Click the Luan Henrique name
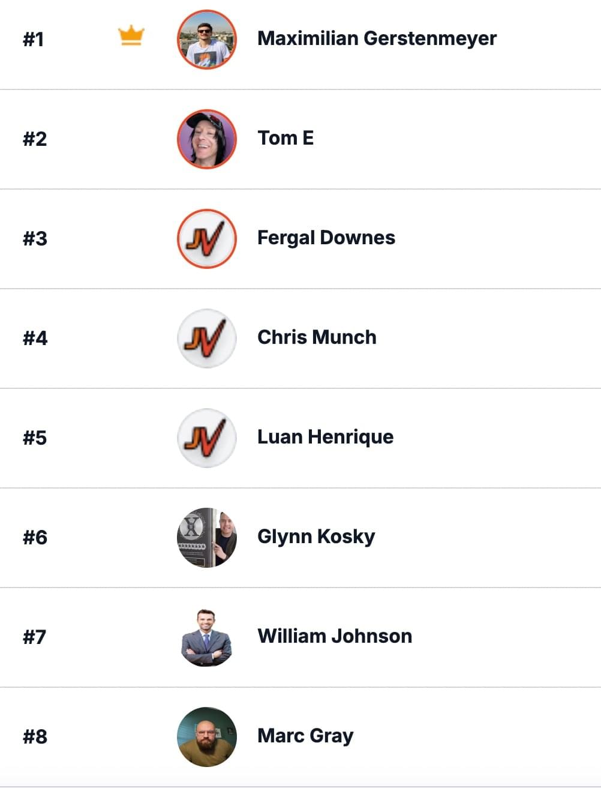The width and height of the screenshot is (601, 788). click(326, 437)
